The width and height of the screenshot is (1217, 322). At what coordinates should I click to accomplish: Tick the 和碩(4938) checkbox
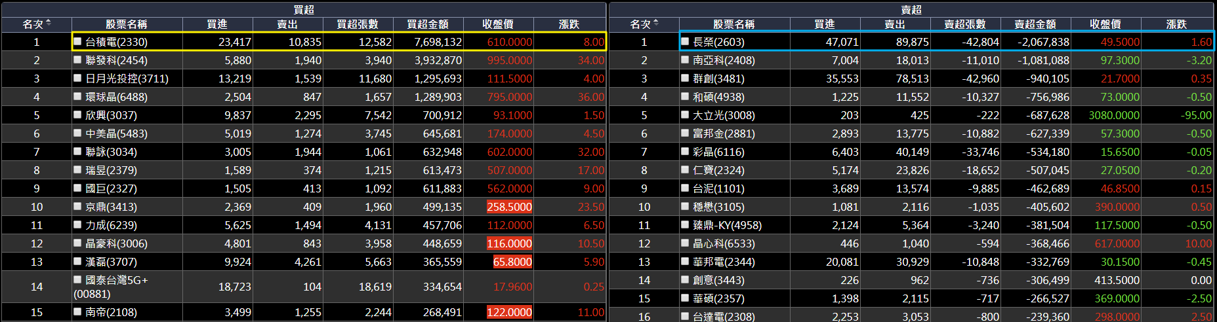pyautogui.click(x=686, y=96)
